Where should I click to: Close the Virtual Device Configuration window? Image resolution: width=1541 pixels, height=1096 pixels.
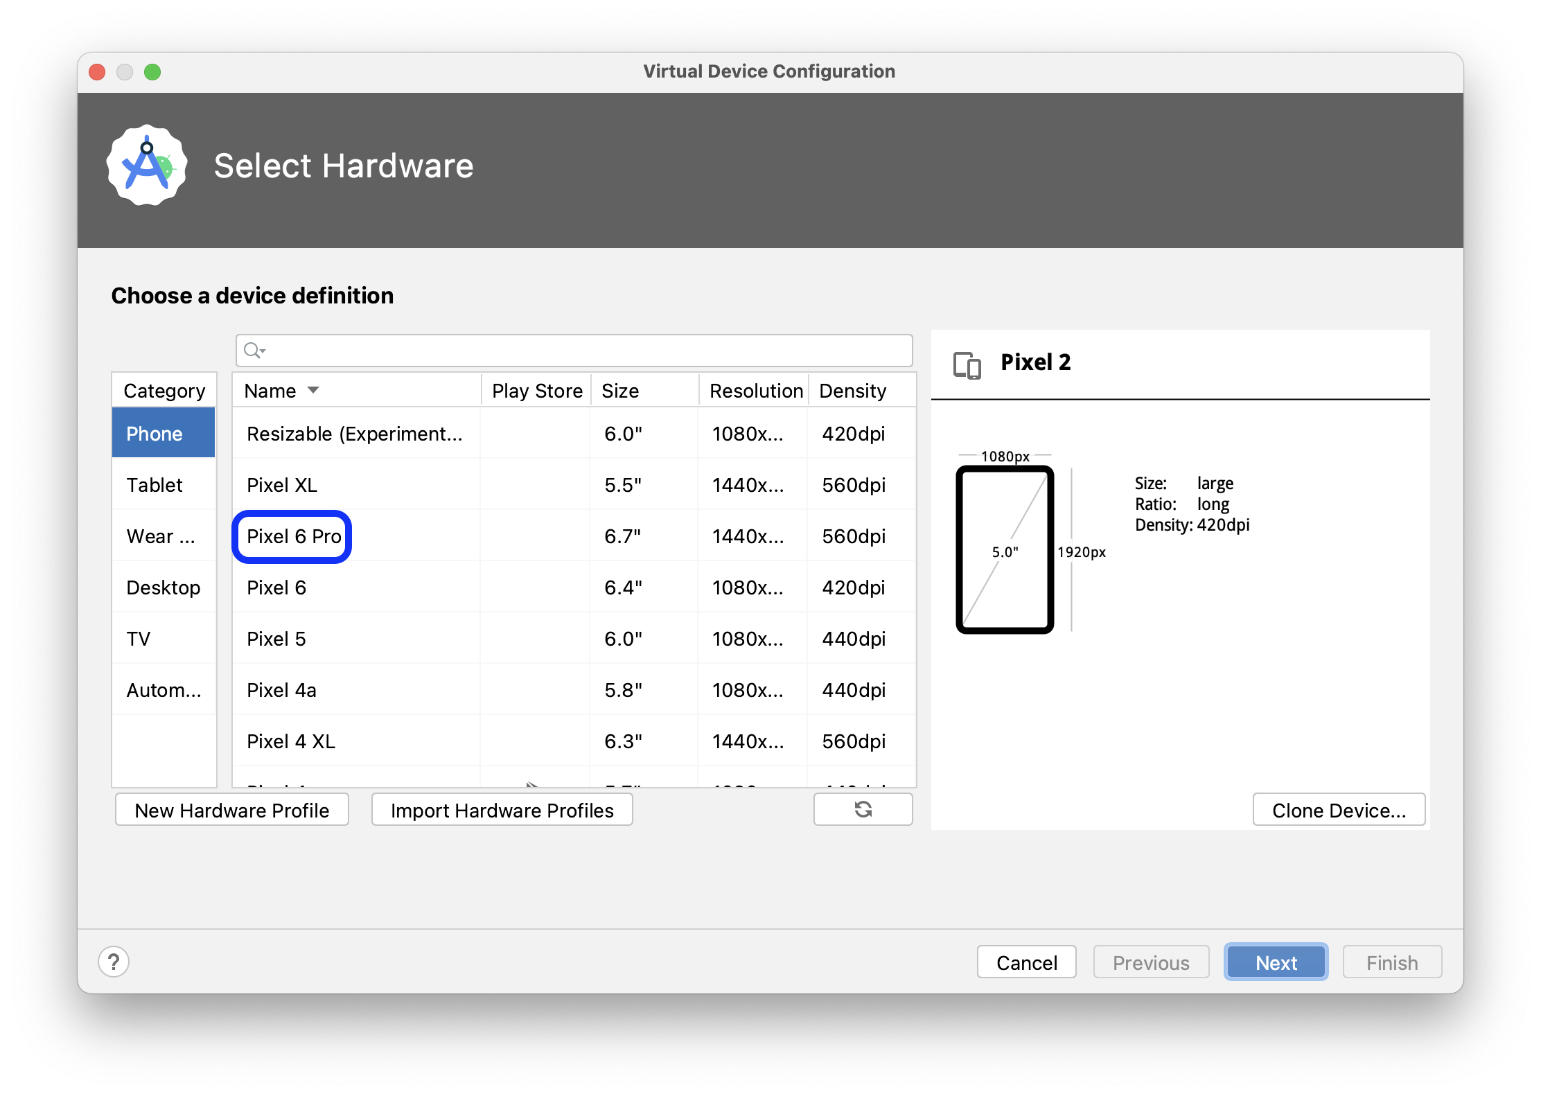(97, 71)
